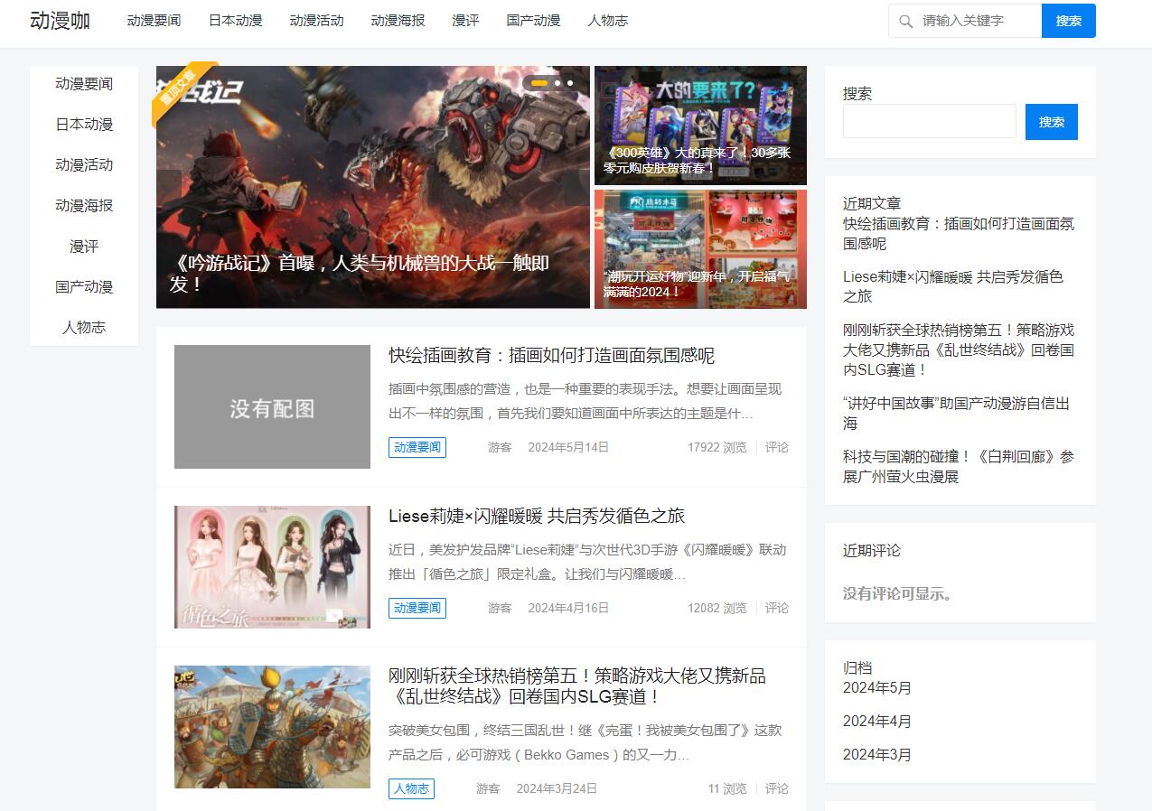Viewport: 1152px width, 811px height.
Task: Click 动漫要闻 tag on 快绘插画教育 article
Action: 417,447
